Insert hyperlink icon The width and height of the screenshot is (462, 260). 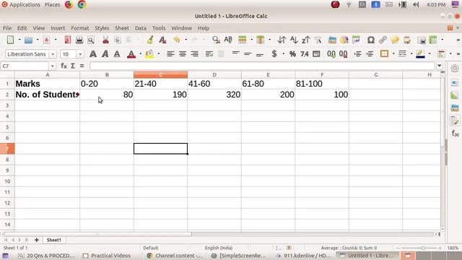[x=383, y=40]
